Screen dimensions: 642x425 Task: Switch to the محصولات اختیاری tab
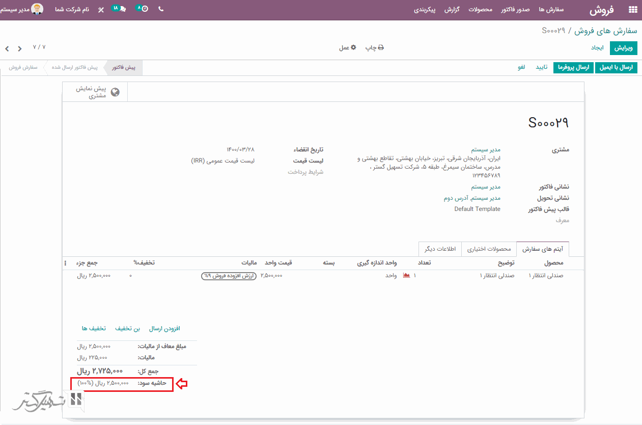click(488, 249)
